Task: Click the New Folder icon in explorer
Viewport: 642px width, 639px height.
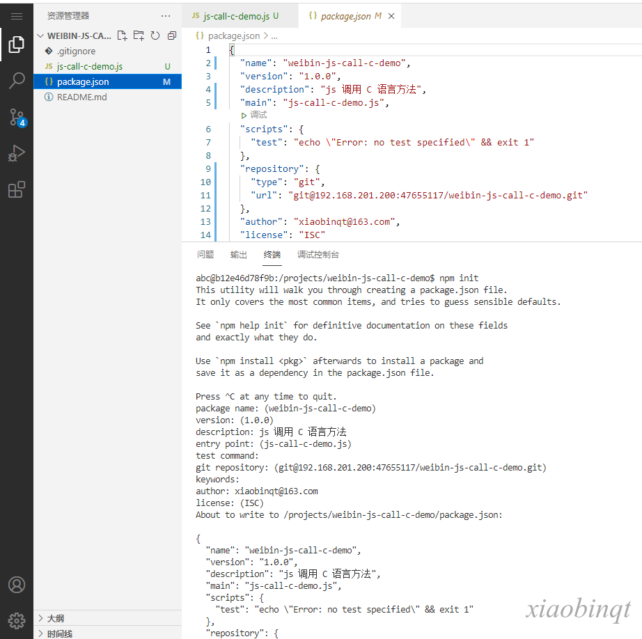Action: pos(139,35)
